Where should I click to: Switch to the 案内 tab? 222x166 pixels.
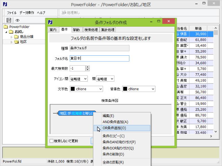point(53,30)
